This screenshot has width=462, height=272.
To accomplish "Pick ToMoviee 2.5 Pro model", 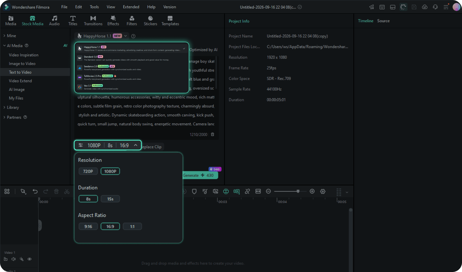I will (131, 77).
